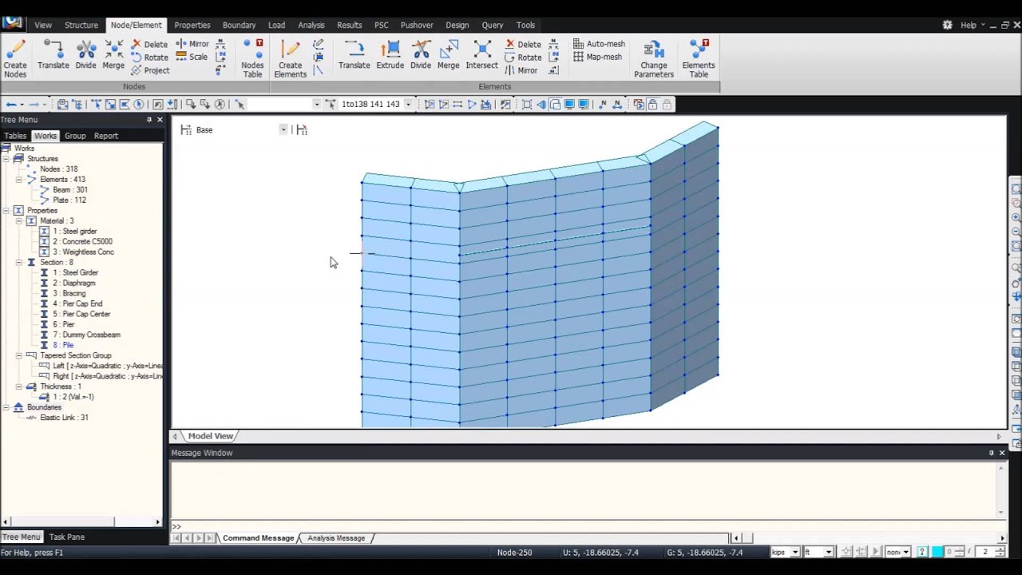
Task: Open the kips force unit dropdown
Action: [x=795, y=552]
